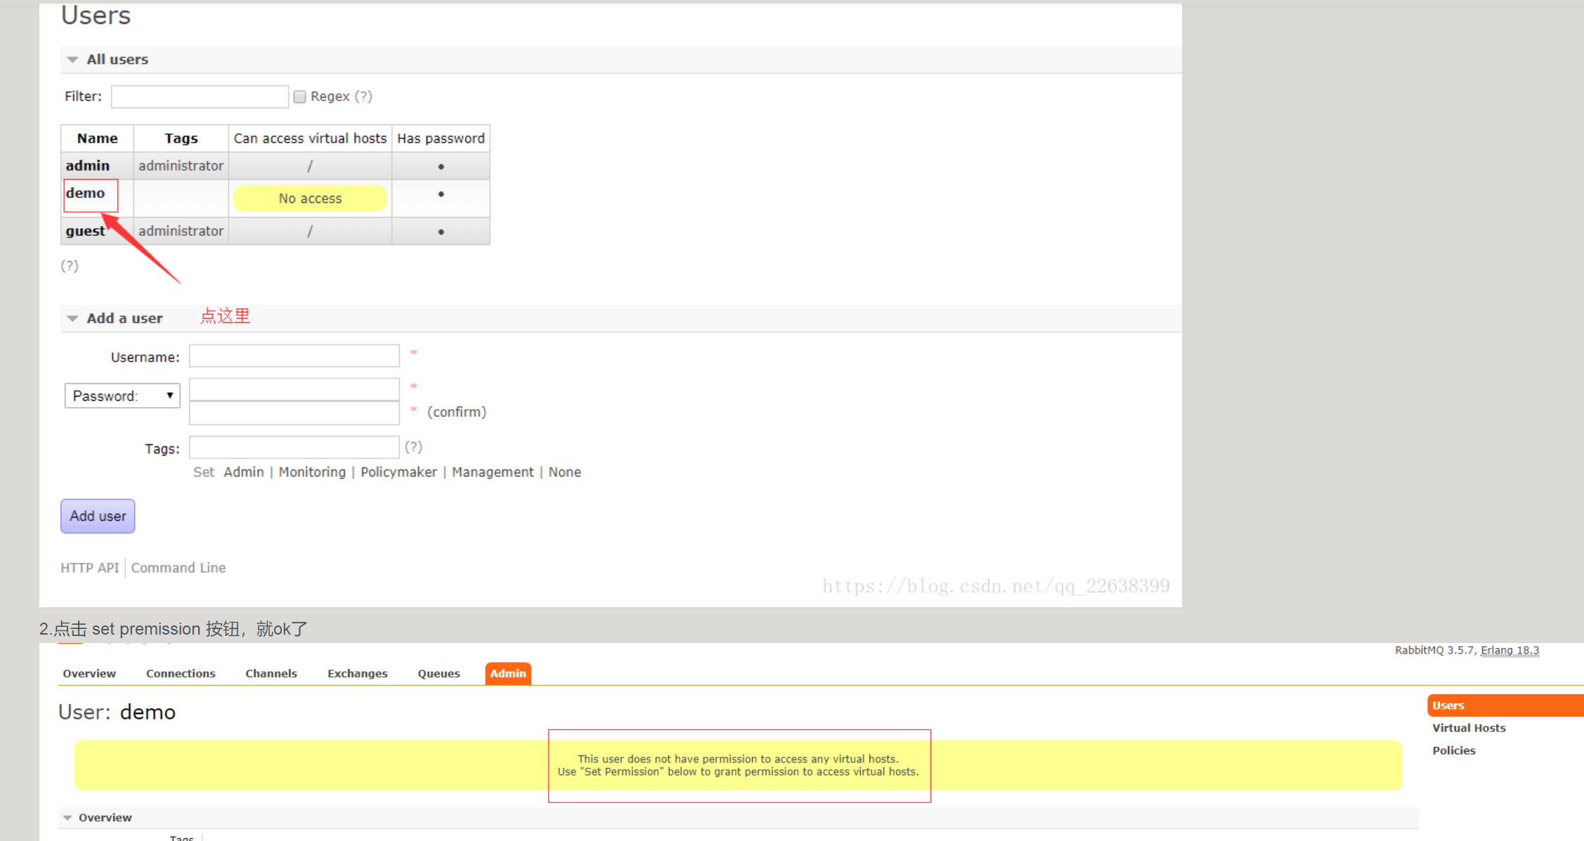Collapse the Overview section triangle on demo page
The image size is (1584, 841).
[x=67, y=818]
